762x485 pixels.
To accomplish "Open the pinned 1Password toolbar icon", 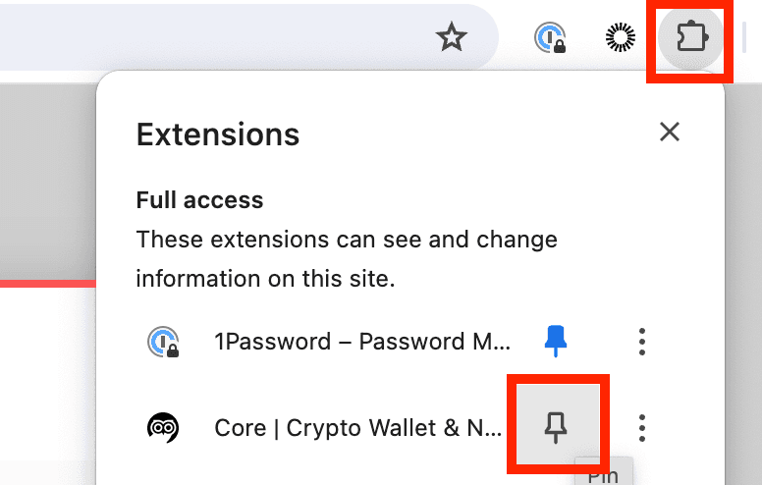I will pos(550,38).
